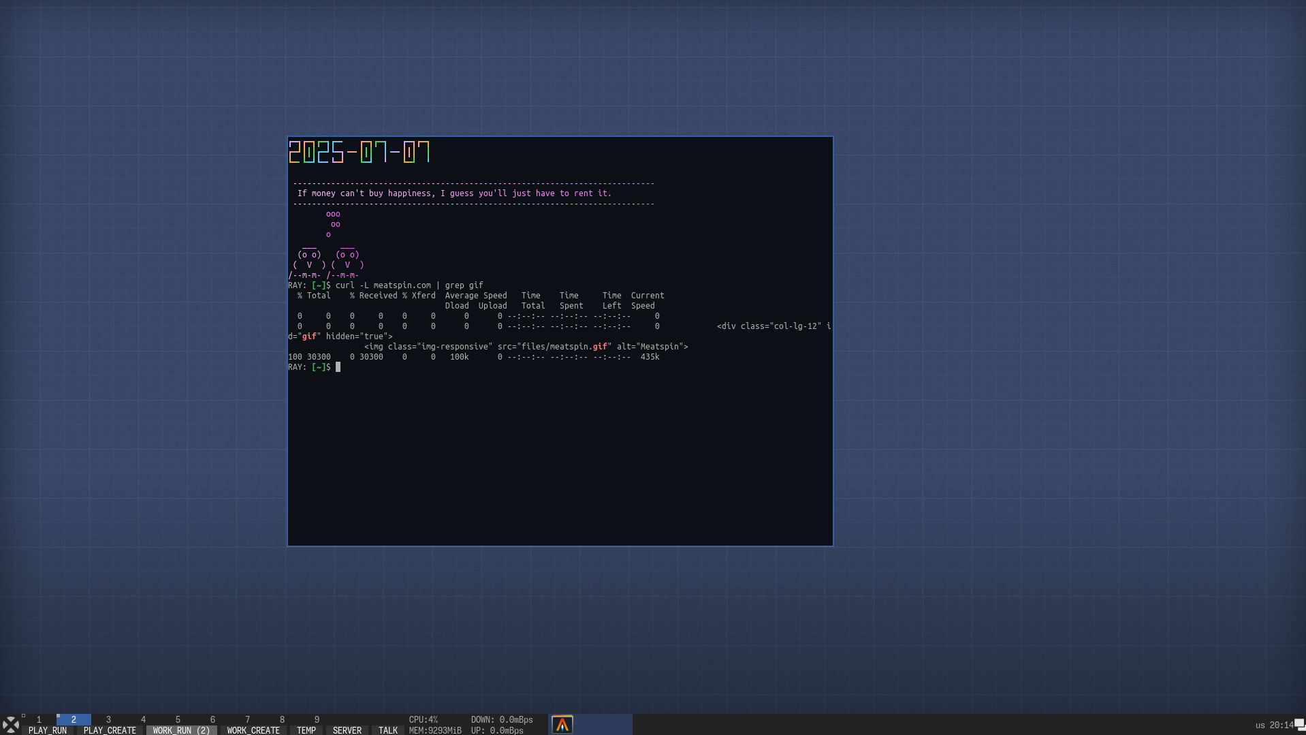Activate the Alacritty terminal taskbar icon
This screenshot has height=735, width=1306.
click(x=562, y=724)
